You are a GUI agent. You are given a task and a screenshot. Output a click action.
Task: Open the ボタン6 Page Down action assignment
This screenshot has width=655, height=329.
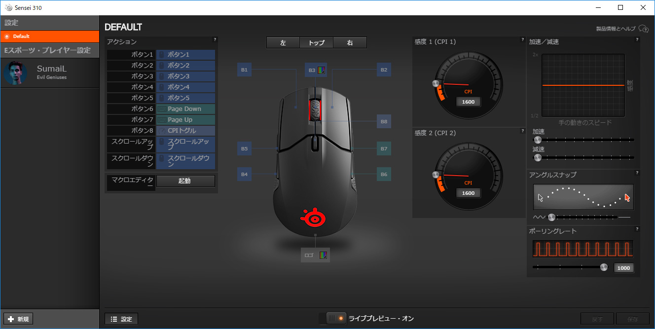(x=185, y=109)
